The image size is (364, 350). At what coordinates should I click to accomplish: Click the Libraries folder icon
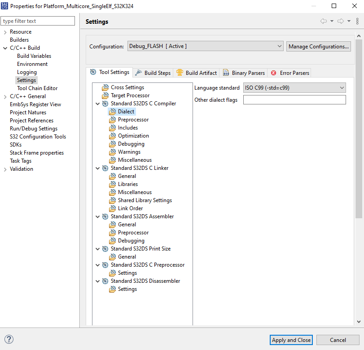(112, 184)
